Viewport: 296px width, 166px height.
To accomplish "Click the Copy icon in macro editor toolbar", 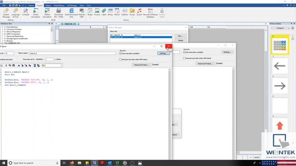I will [x=10, y=65].
